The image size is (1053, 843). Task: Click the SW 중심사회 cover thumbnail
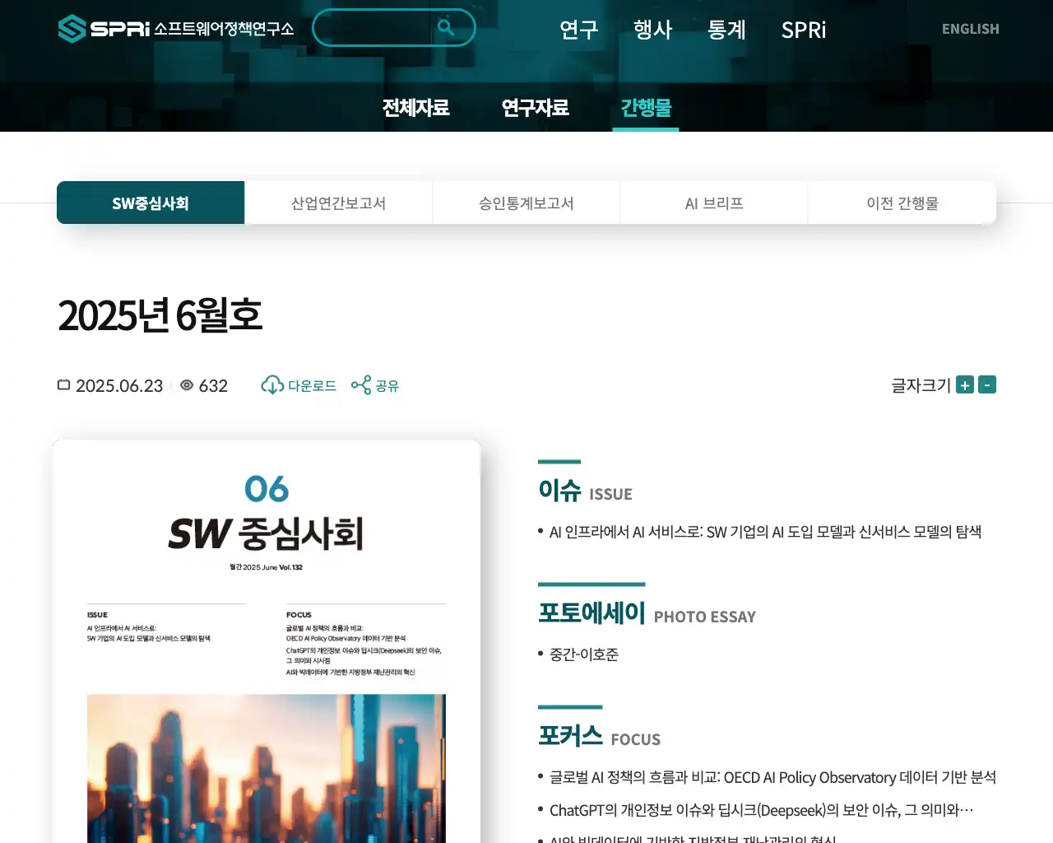click(x=267, y=641)
